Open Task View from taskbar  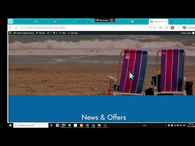pos(51,125)
